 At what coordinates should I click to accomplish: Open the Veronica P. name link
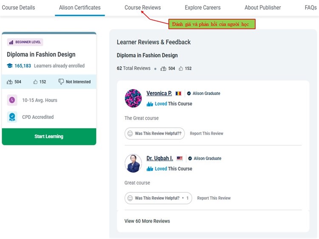[x=159, y=93]
